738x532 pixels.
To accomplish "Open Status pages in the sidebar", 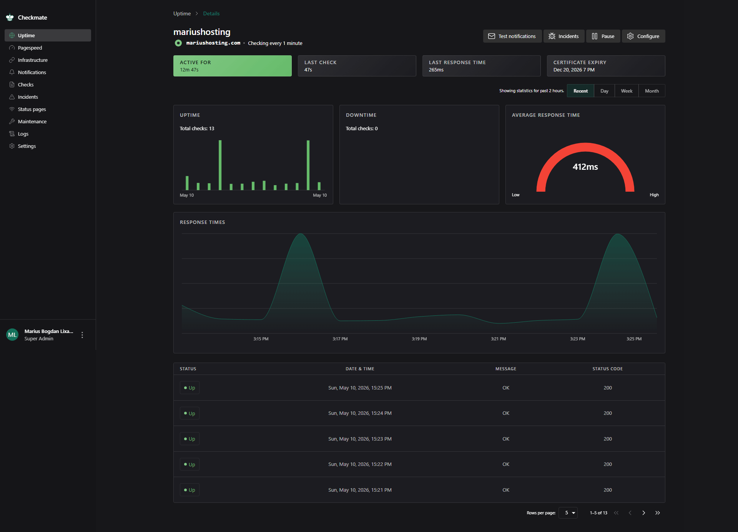I will [48, 109].
